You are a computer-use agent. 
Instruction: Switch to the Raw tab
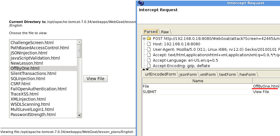point(165,32)
